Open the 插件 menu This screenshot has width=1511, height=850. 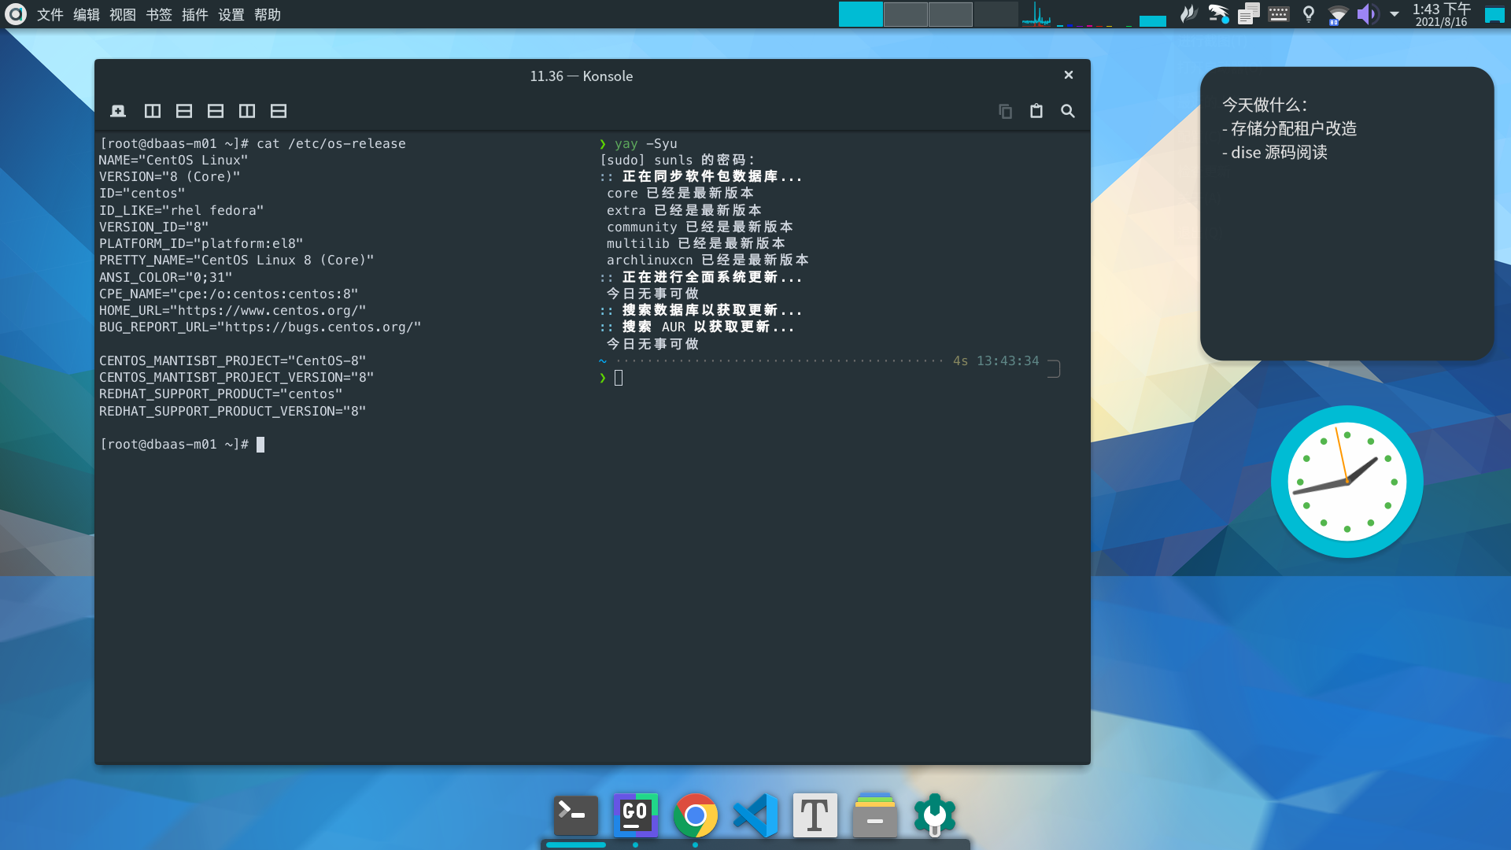click(195, 15)
